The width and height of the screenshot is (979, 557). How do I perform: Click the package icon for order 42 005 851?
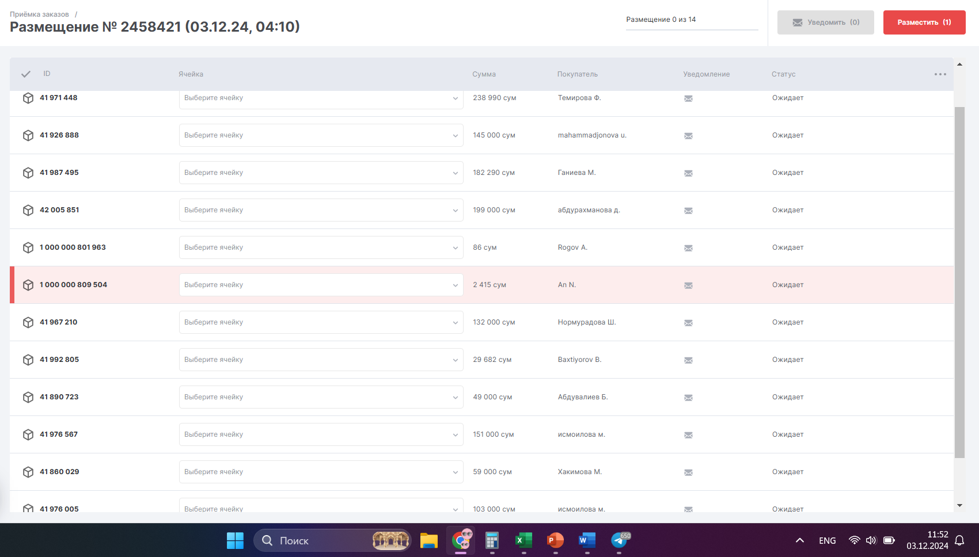click(x=28, y=210)
